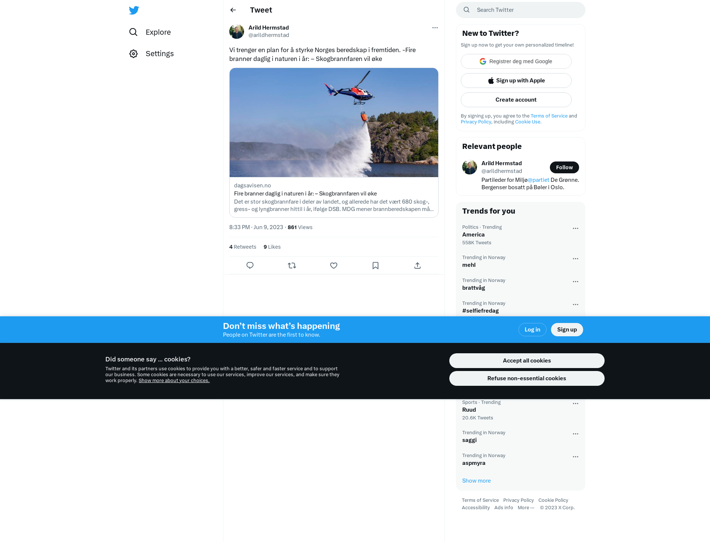The width and height of the screenshot is (710, 541).
Task: Like the tweet with heart icon
Action: coord(334,265)
